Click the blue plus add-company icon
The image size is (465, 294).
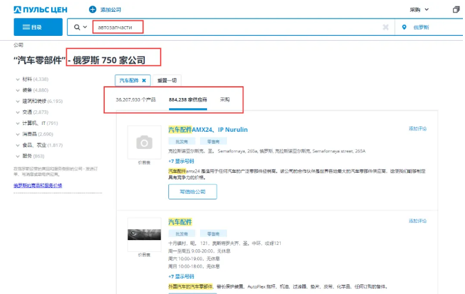pos(92,10)
